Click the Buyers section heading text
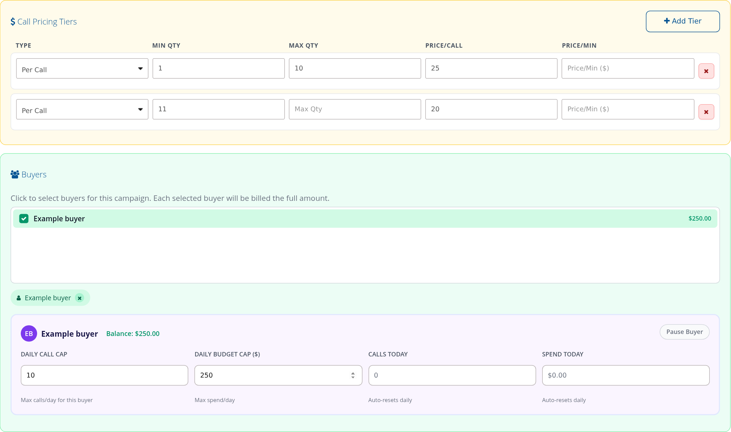Screen dimensions: 731x432 [x=34, y=175]
